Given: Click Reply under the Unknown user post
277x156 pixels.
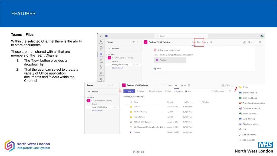Looking at the screenshot, I should (159, 69).
